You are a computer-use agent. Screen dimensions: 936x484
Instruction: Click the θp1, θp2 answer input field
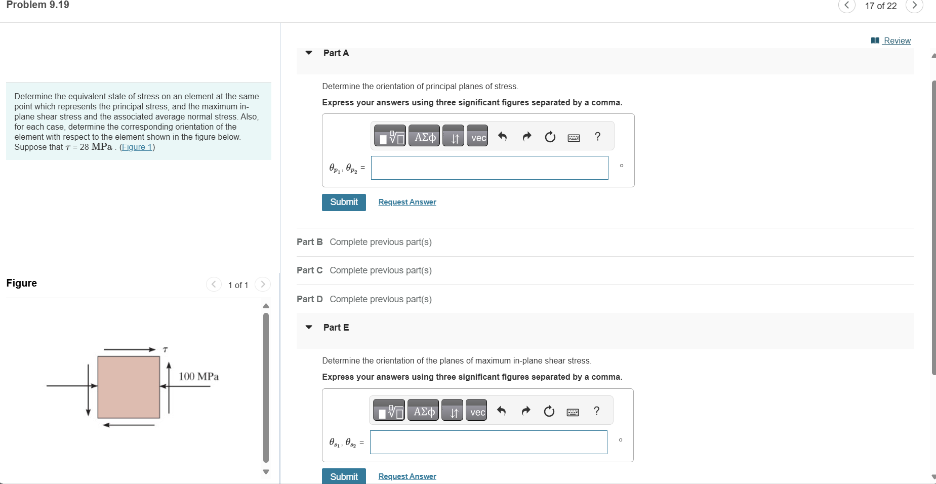pos(490,168)
